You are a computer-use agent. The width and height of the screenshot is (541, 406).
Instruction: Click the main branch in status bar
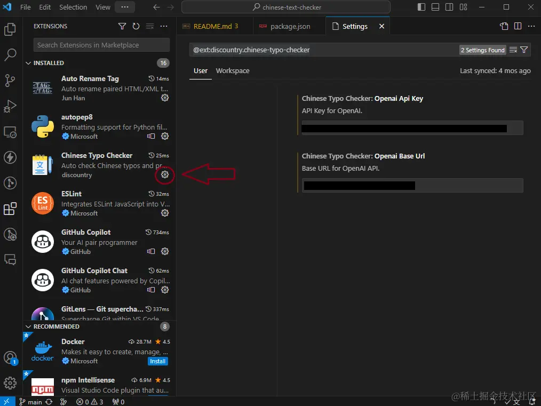pyautogui.click(x=31, y=402)
